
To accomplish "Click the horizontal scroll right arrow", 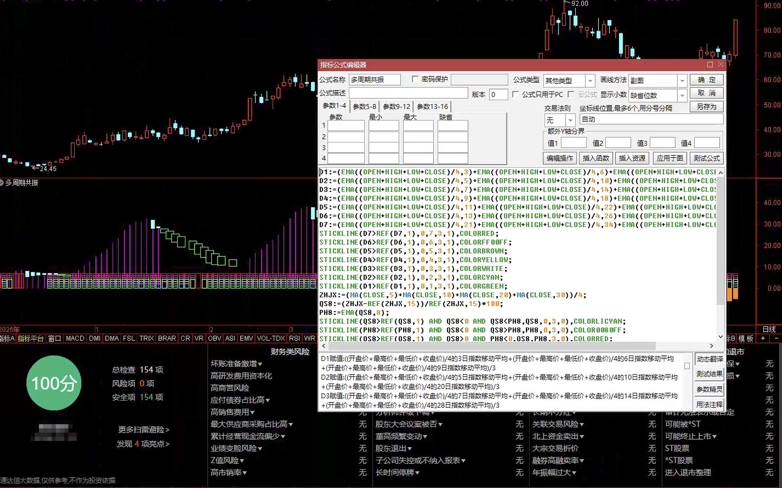I will [712, 346].
